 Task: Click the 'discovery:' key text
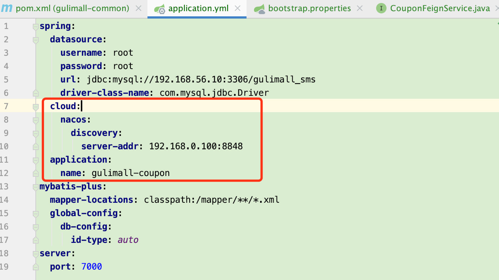tap(97, 133)
